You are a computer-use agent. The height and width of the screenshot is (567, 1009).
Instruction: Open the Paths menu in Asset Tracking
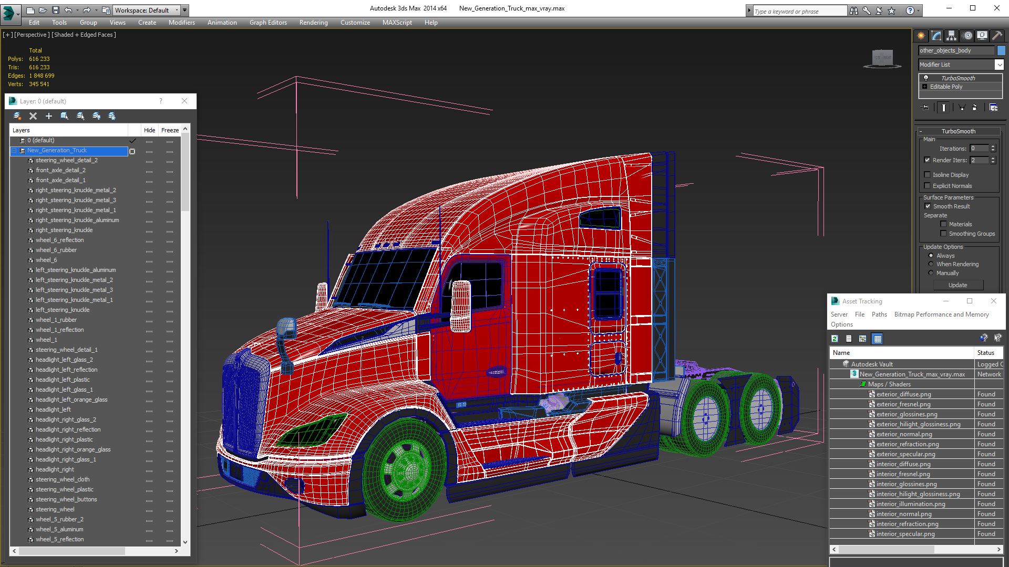[879, 314]
